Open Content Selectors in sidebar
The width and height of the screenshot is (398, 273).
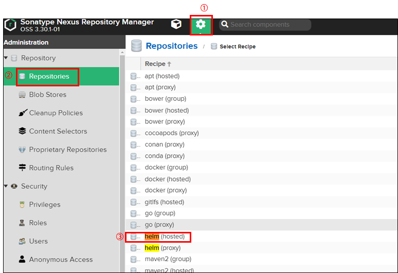(x=58, y=131)
